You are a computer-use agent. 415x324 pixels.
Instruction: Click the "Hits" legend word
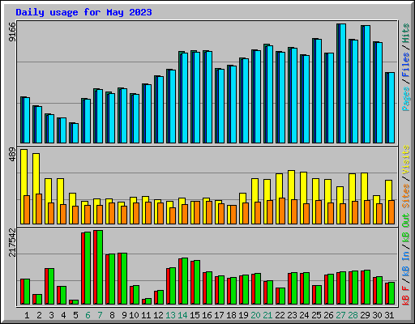click(x=405, y=33)
